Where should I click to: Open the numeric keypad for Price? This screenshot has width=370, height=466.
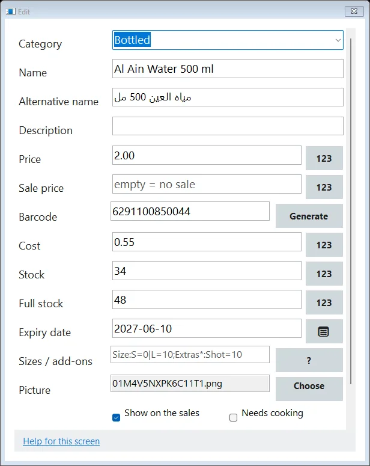click(324, 158)
